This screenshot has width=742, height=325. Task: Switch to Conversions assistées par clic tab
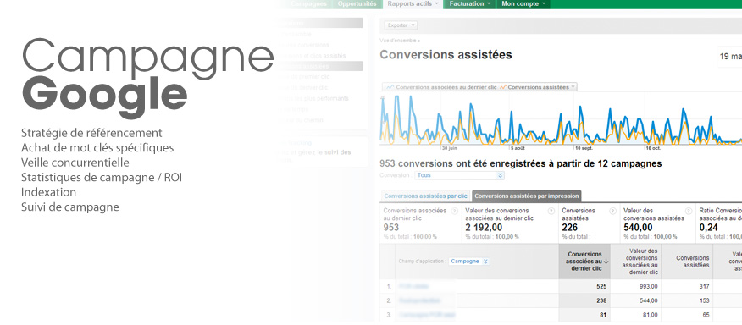(x=425, y=196)
